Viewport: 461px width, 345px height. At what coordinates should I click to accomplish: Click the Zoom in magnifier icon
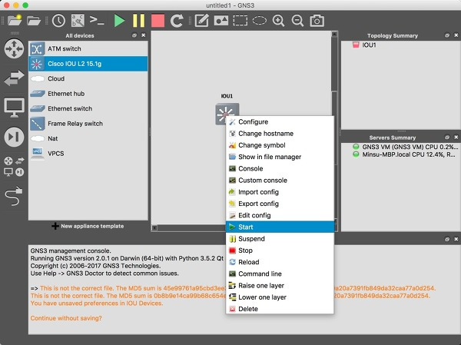[278, 21]
